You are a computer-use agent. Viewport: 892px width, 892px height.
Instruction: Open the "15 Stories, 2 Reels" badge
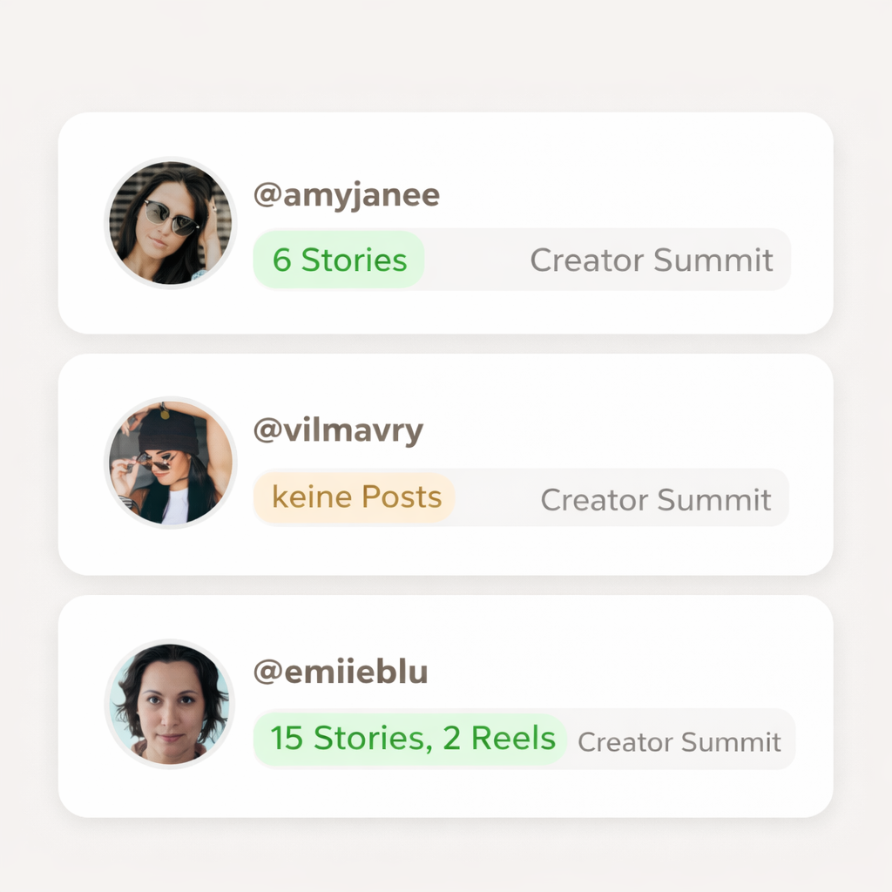click(x=411, y=739)
